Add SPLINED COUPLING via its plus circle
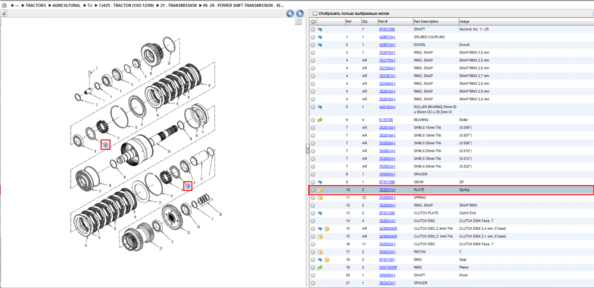This screenshot has width=594, height=288. point(313,37)
